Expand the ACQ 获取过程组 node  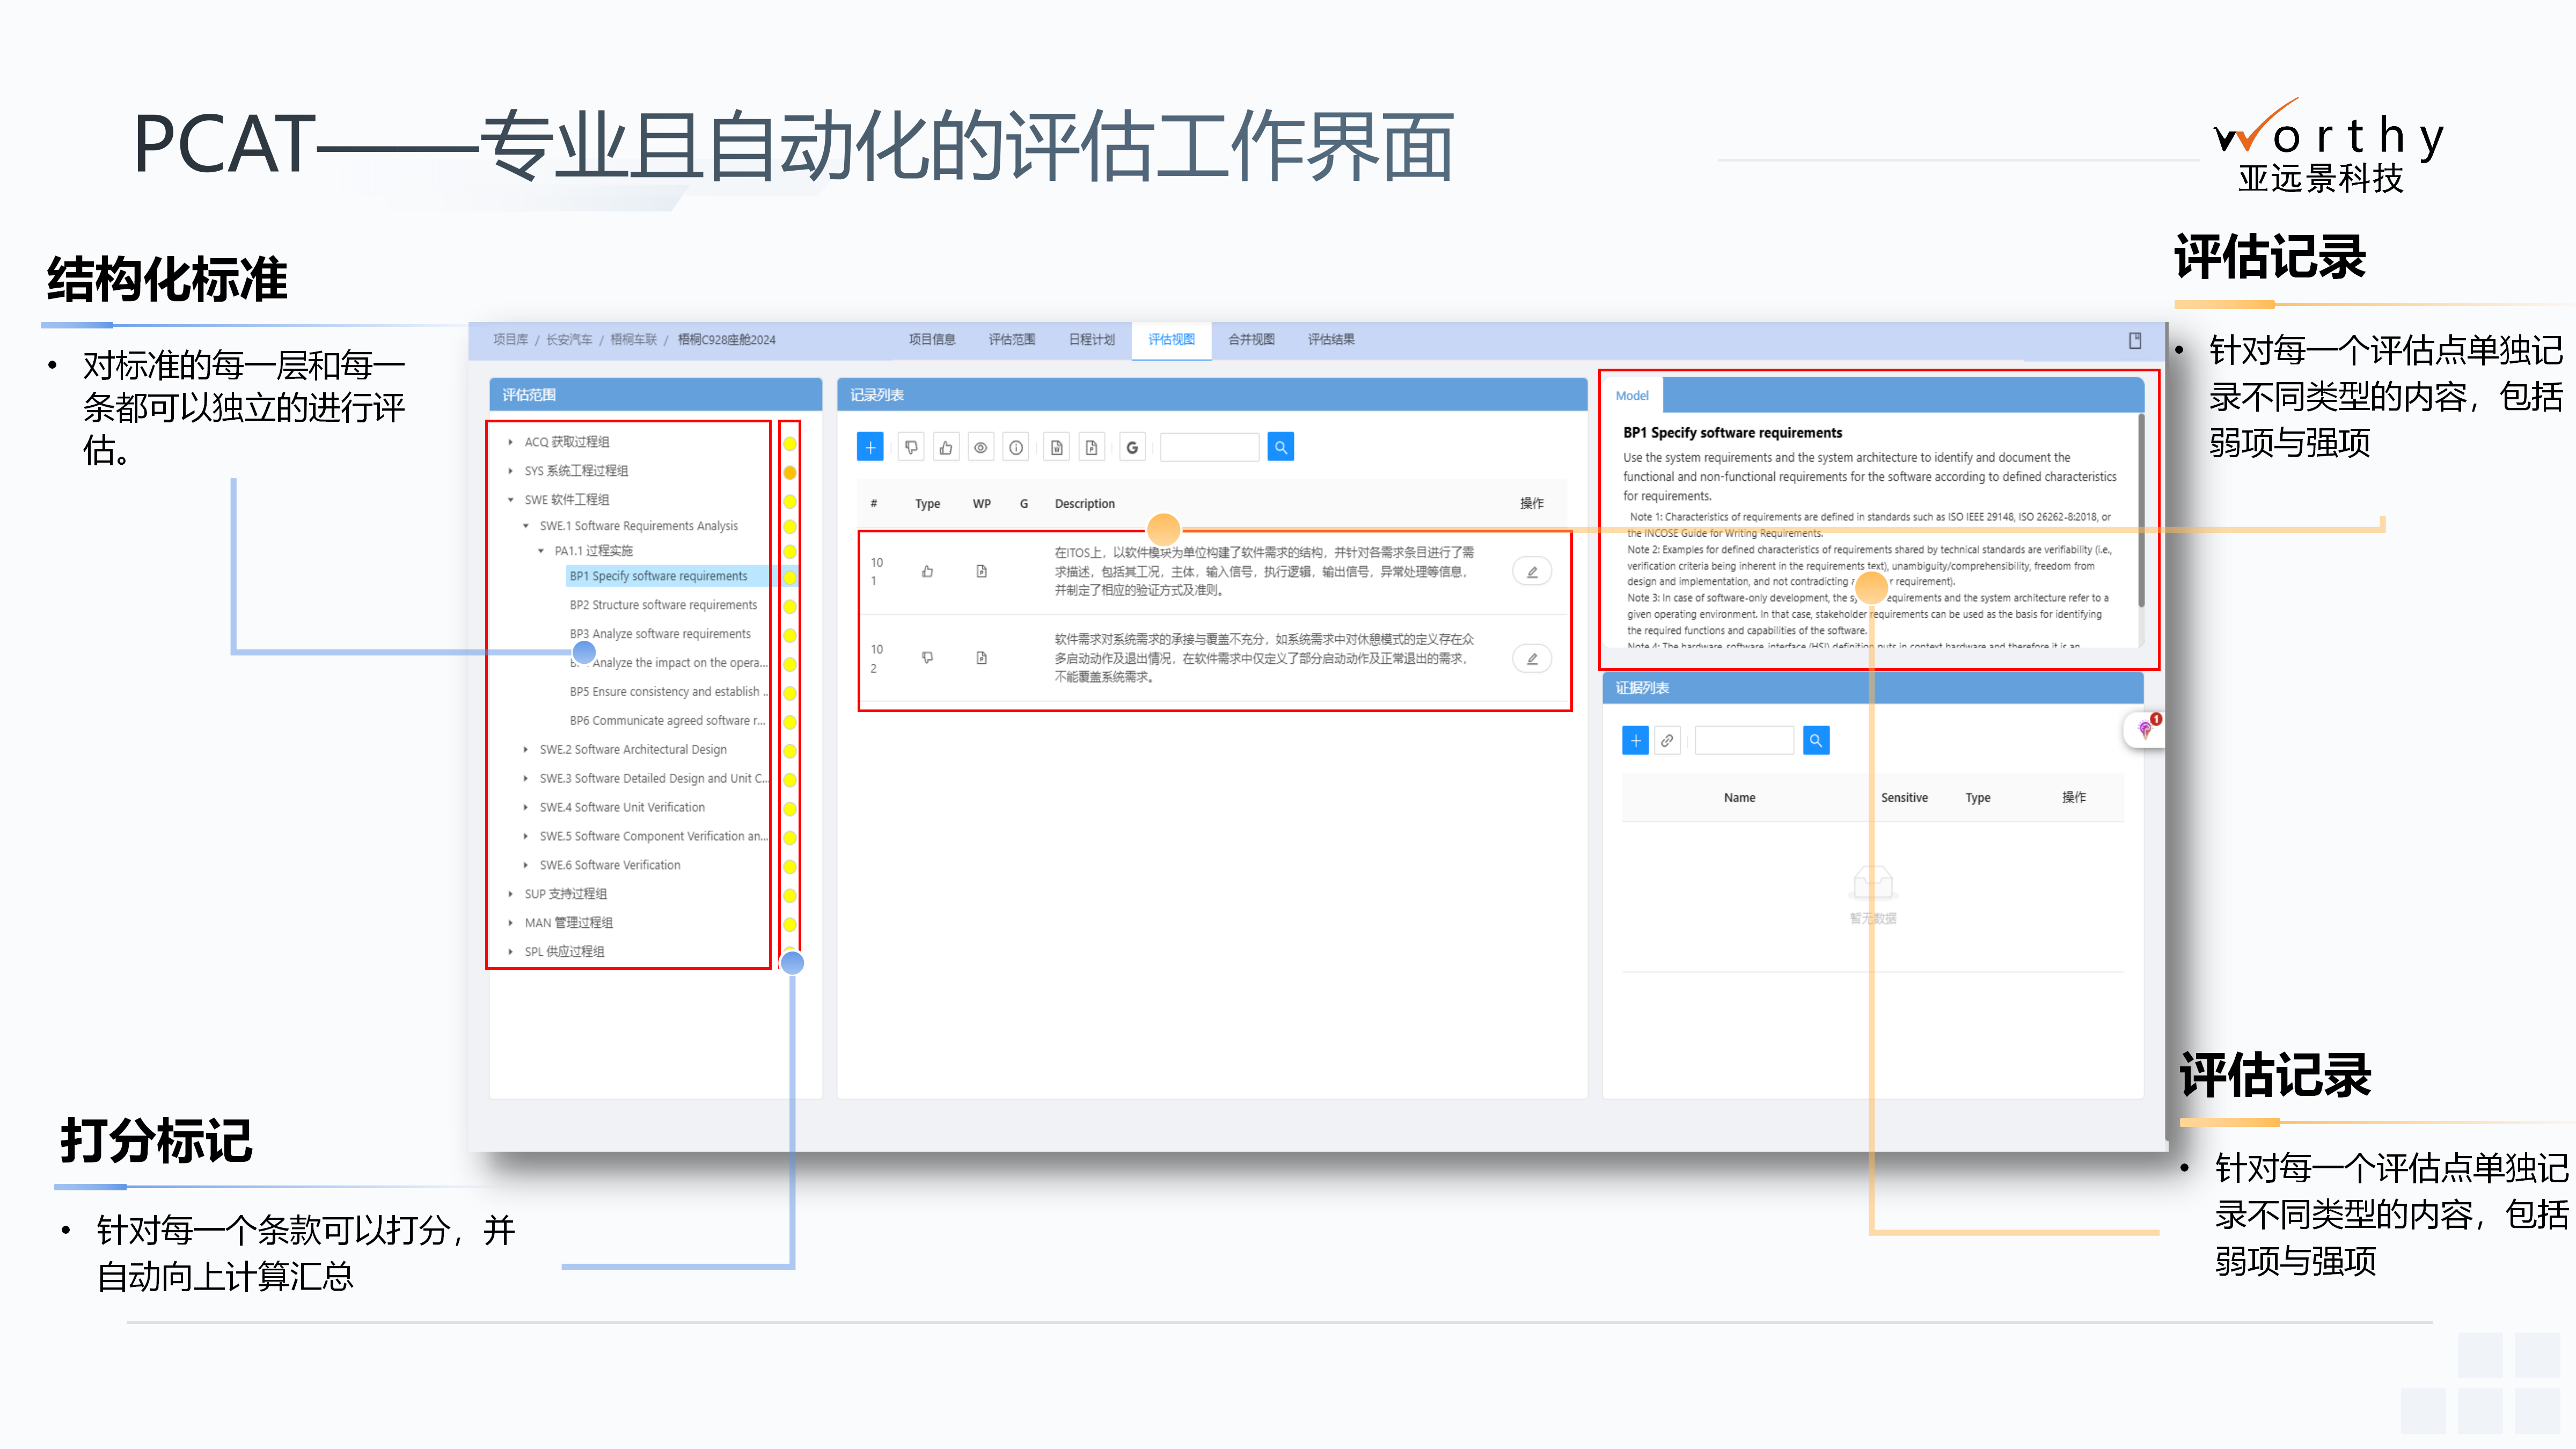pos(510,442)
